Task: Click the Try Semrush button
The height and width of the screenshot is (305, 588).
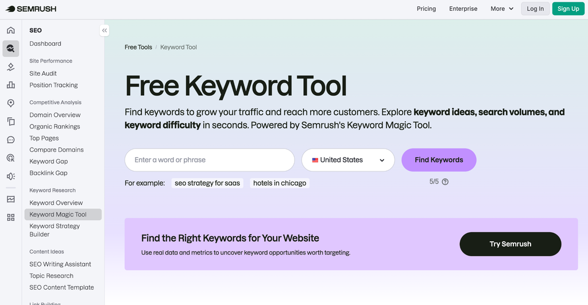Action: click(x=510, y=244)
